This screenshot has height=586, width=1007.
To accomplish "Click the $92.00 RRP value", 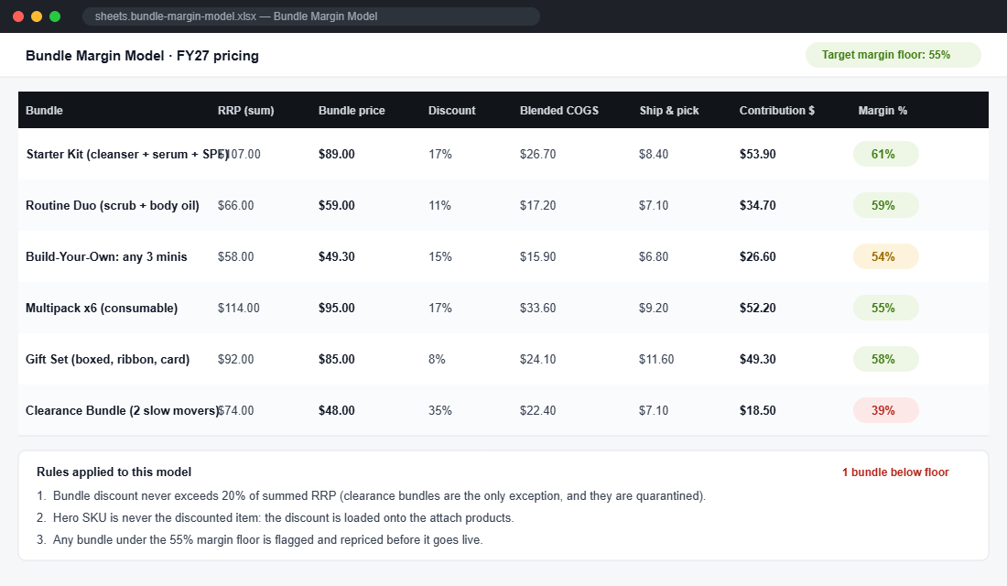I will (235, 359).
